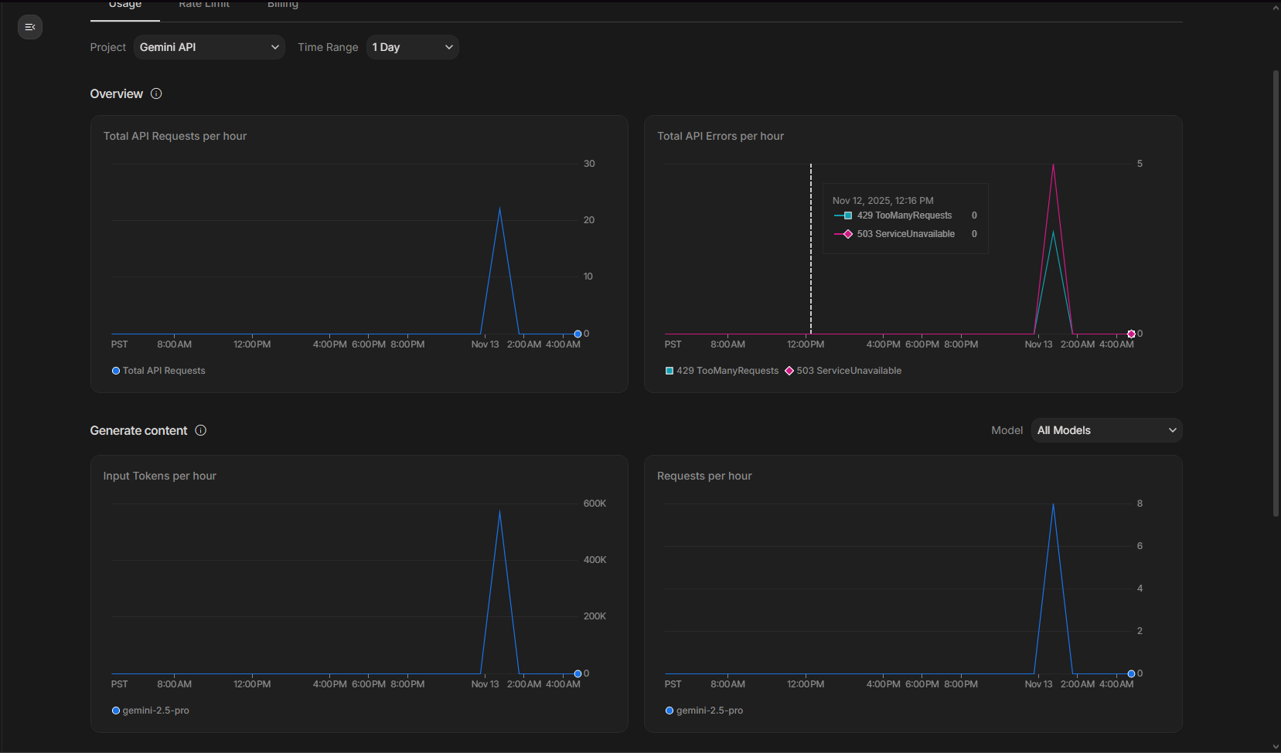Viewport: 1281px width, 753px height.
Task: Open the Project dropdown showing Gemini API
Action: tap(210, 47)
